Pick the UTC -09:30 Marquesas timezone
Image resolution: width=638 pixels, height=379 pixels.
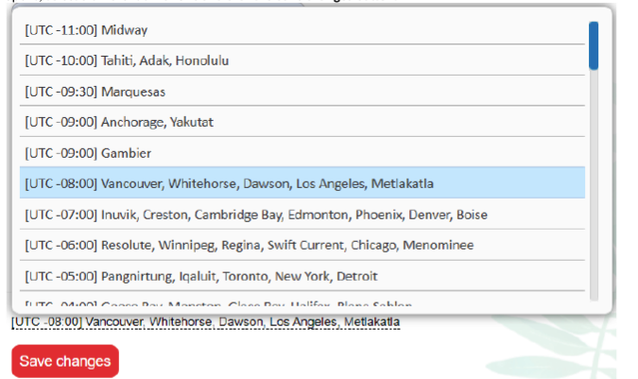[x=302, y=92]
